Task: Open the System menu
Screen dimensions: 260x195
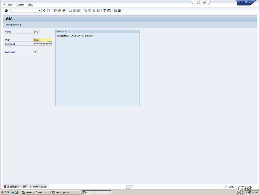Action: pos(20,5)
